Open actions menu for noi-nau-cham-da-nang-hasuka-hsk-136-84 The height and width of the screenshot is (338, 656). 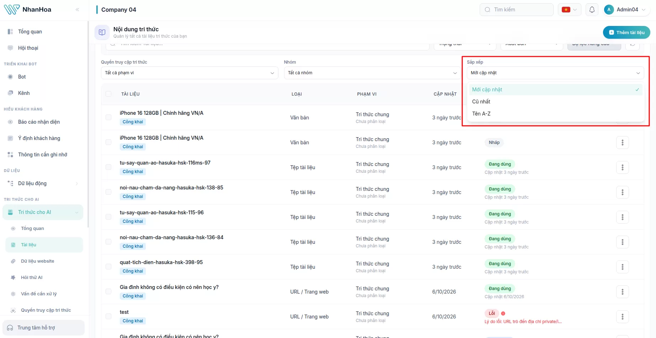tap(622, 242)
